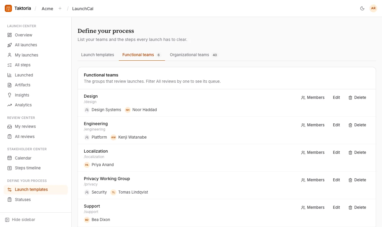Delete the Privacy Working Group

click(357, 180)
